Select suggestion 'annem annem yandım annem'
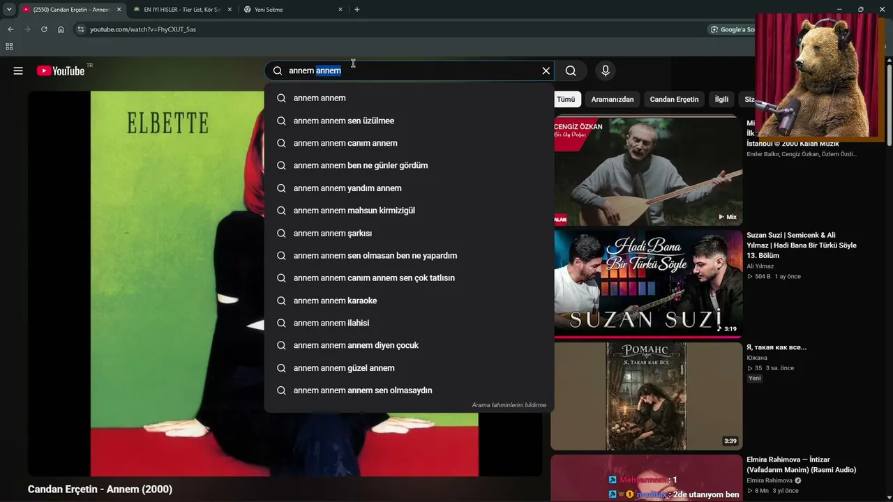 pyautogui.click(x=409, y=188)
